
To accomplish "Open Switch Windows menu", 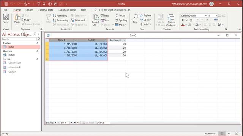I will click(171, 20).
